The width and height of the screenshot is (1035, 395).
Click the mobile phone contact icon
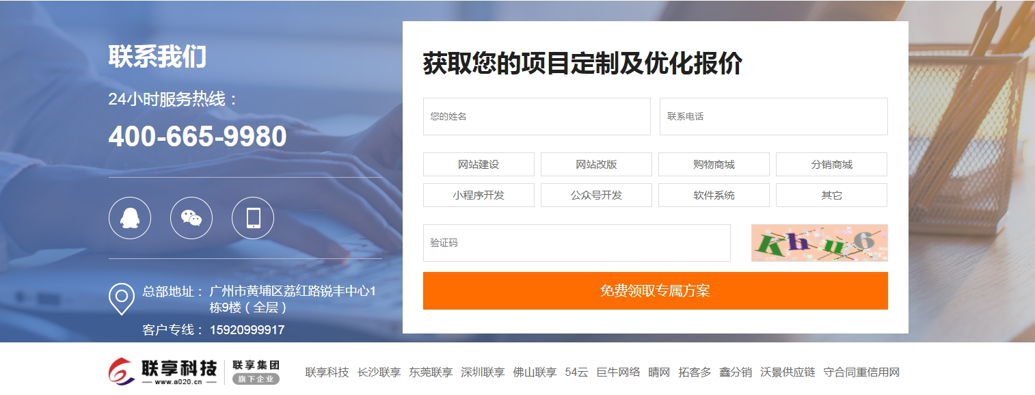pyautogui.click(x=252, y=218)
